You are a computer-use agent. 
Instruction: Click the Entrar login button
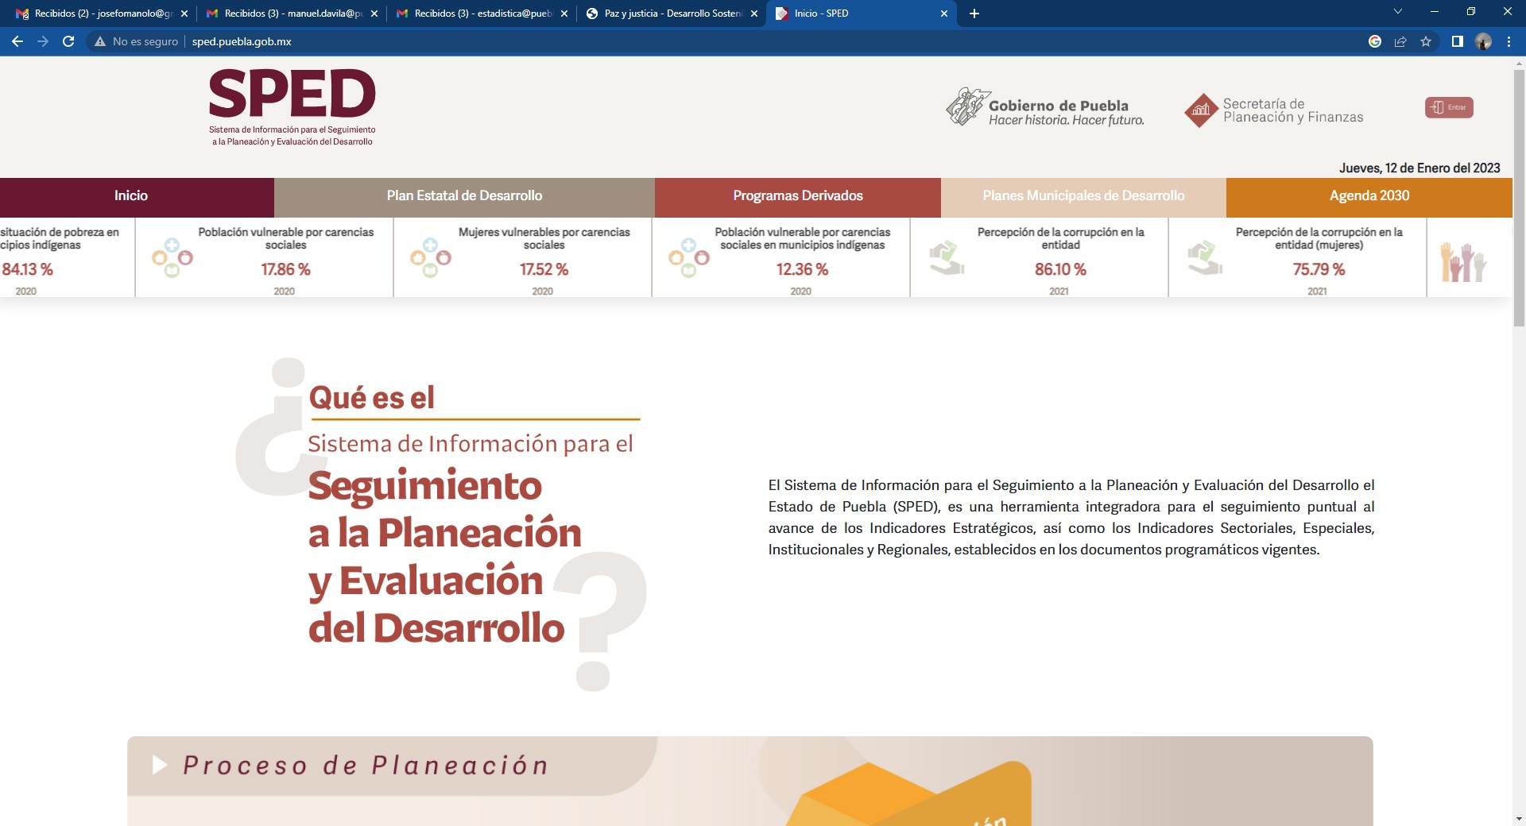[x=1449, y=107]
